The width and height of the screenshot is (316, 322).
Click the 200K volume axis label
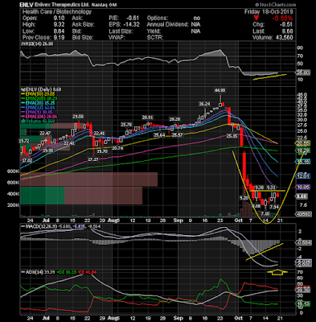point(13,205)
